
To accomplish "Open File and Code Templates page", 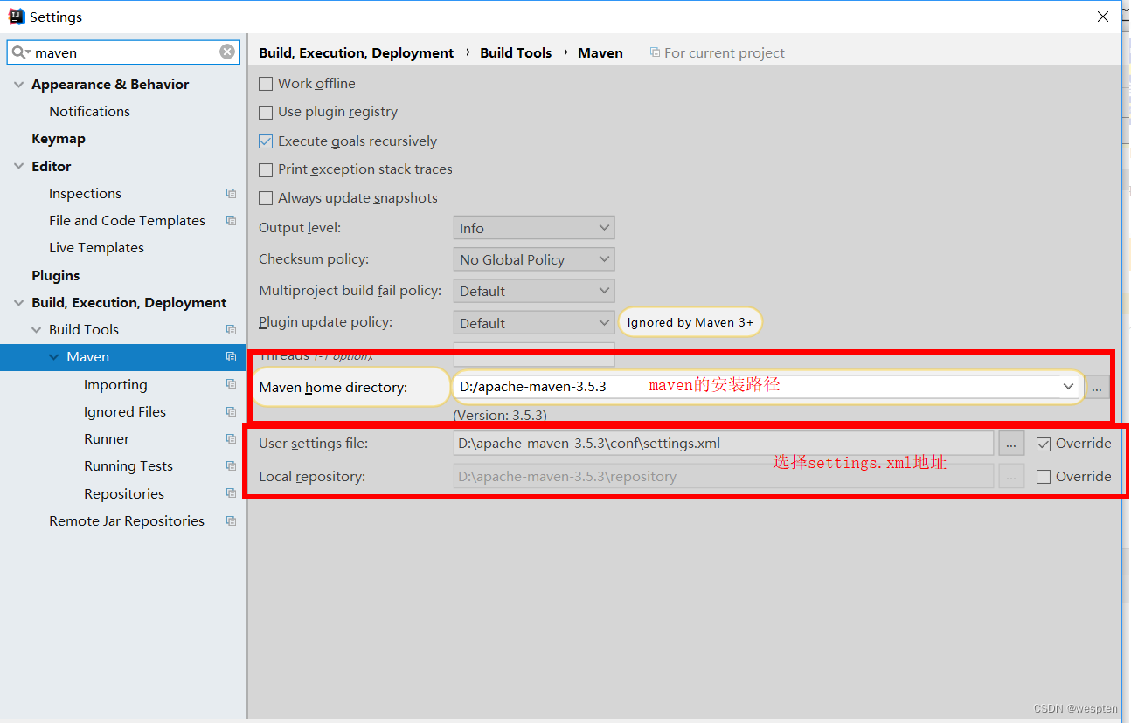I will [127, 221].
